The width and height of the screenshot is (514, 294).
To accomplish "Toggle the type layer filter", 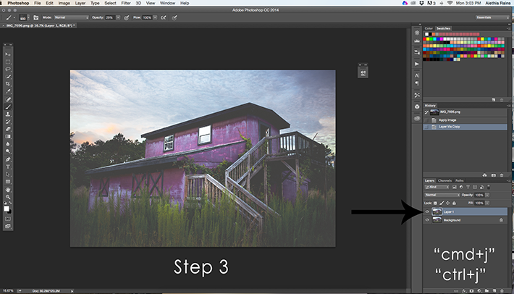I will (x=468, y=187).
